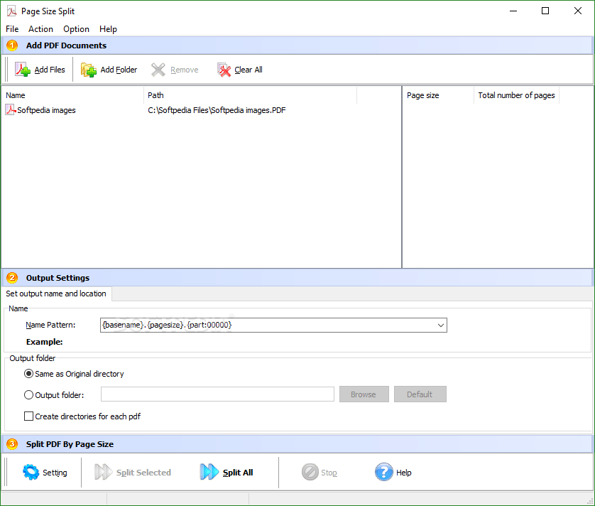The width and height of the screenshot is (595, 506).
Task: Expand the Split PDF By Page Size section
Action: click(11, 443)
